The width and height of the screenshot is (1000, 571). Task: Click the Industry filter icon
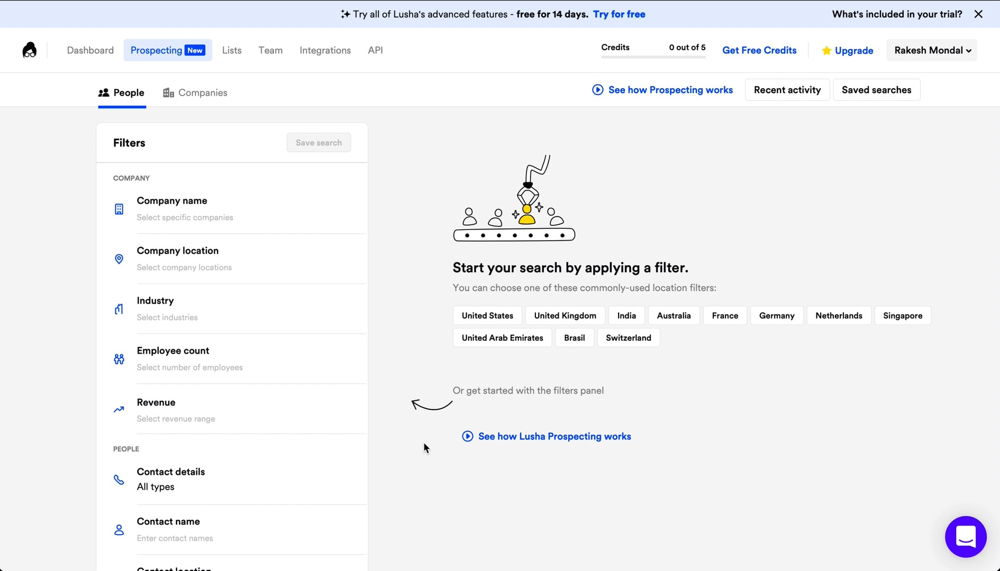point(119,309)
